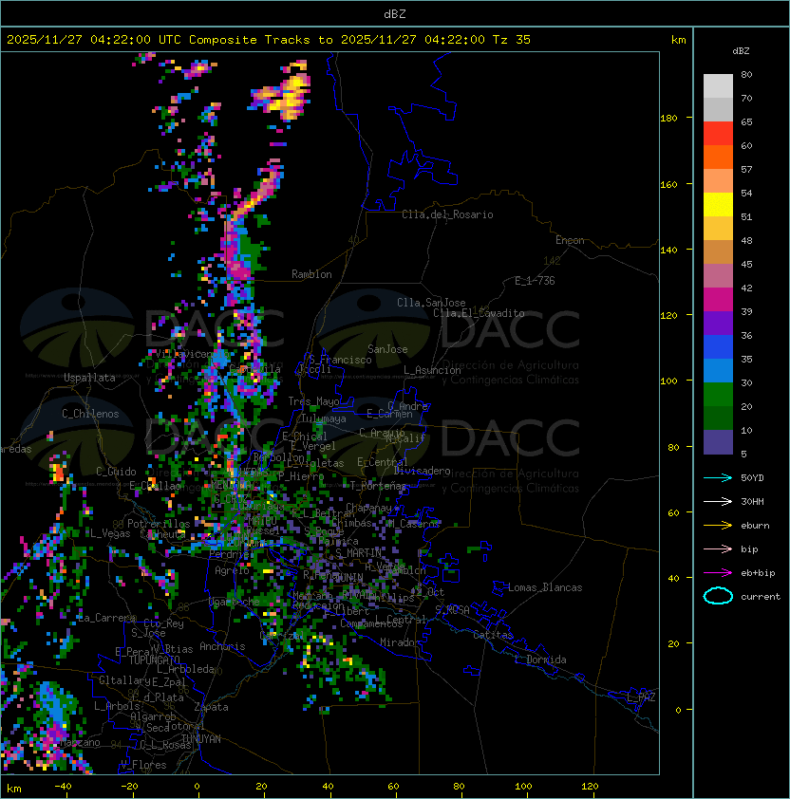Click the 'Clla.del_Rosario' place label
The width and height of the screenshot is (790, 799).
[x=447, y=214]
